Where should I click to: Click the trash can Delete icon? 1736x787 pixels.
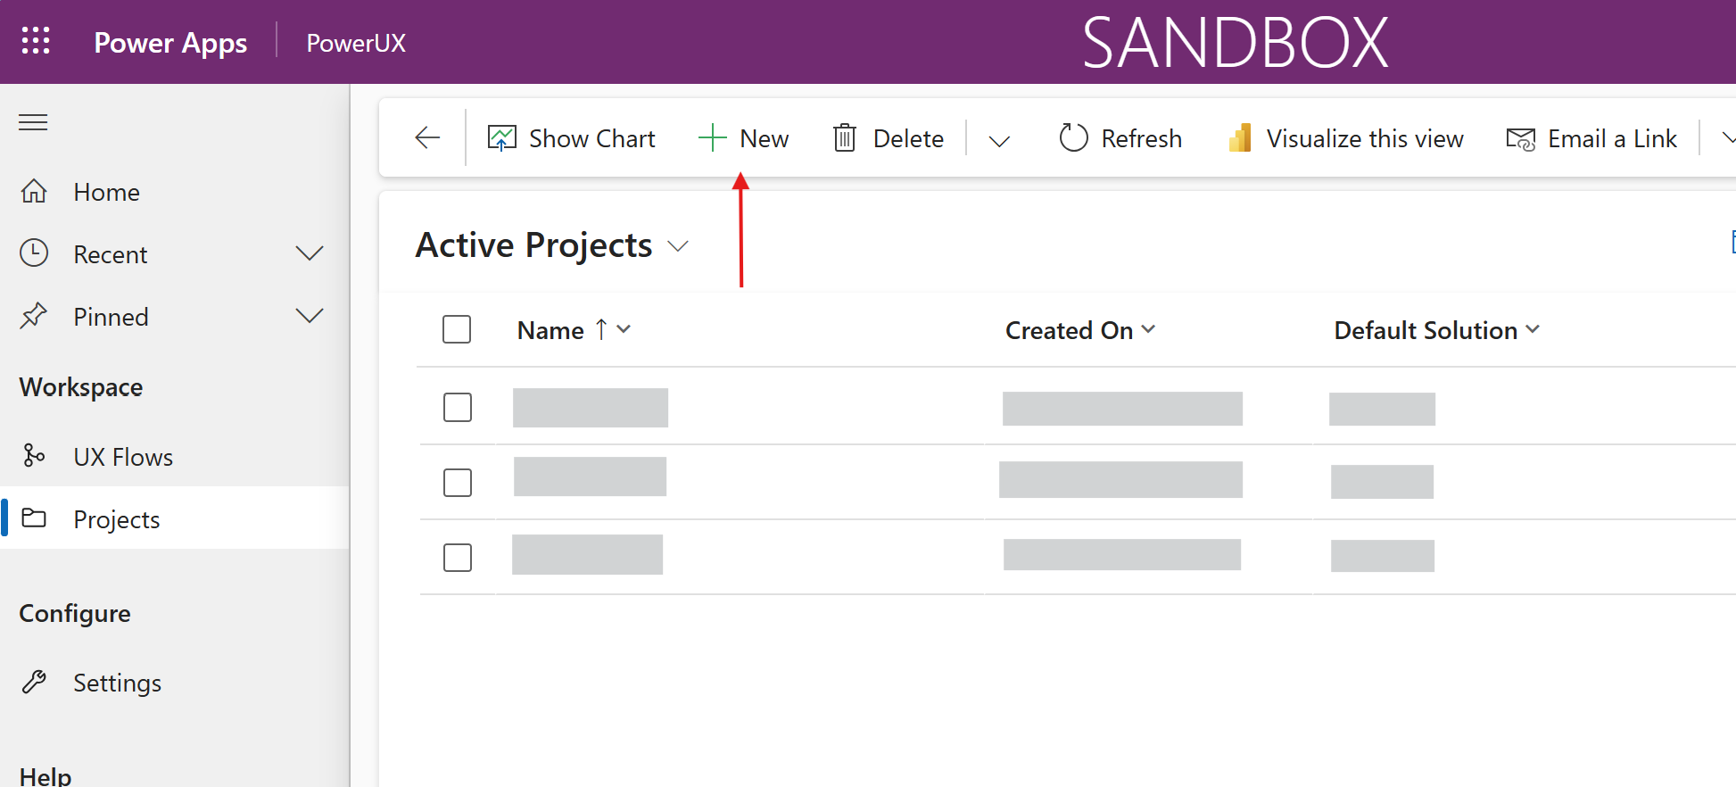[x=845, y=138]
